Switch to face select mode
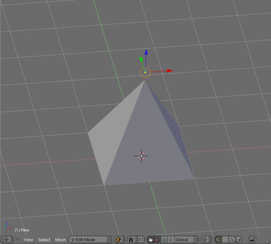This screenshot has width=271, height=244. [232, 240]
